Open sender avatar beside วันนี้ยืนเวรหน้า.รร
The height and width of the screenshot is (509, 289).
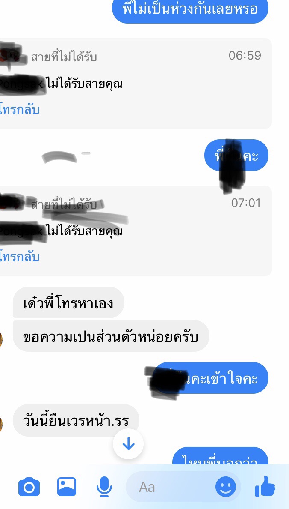1,424
